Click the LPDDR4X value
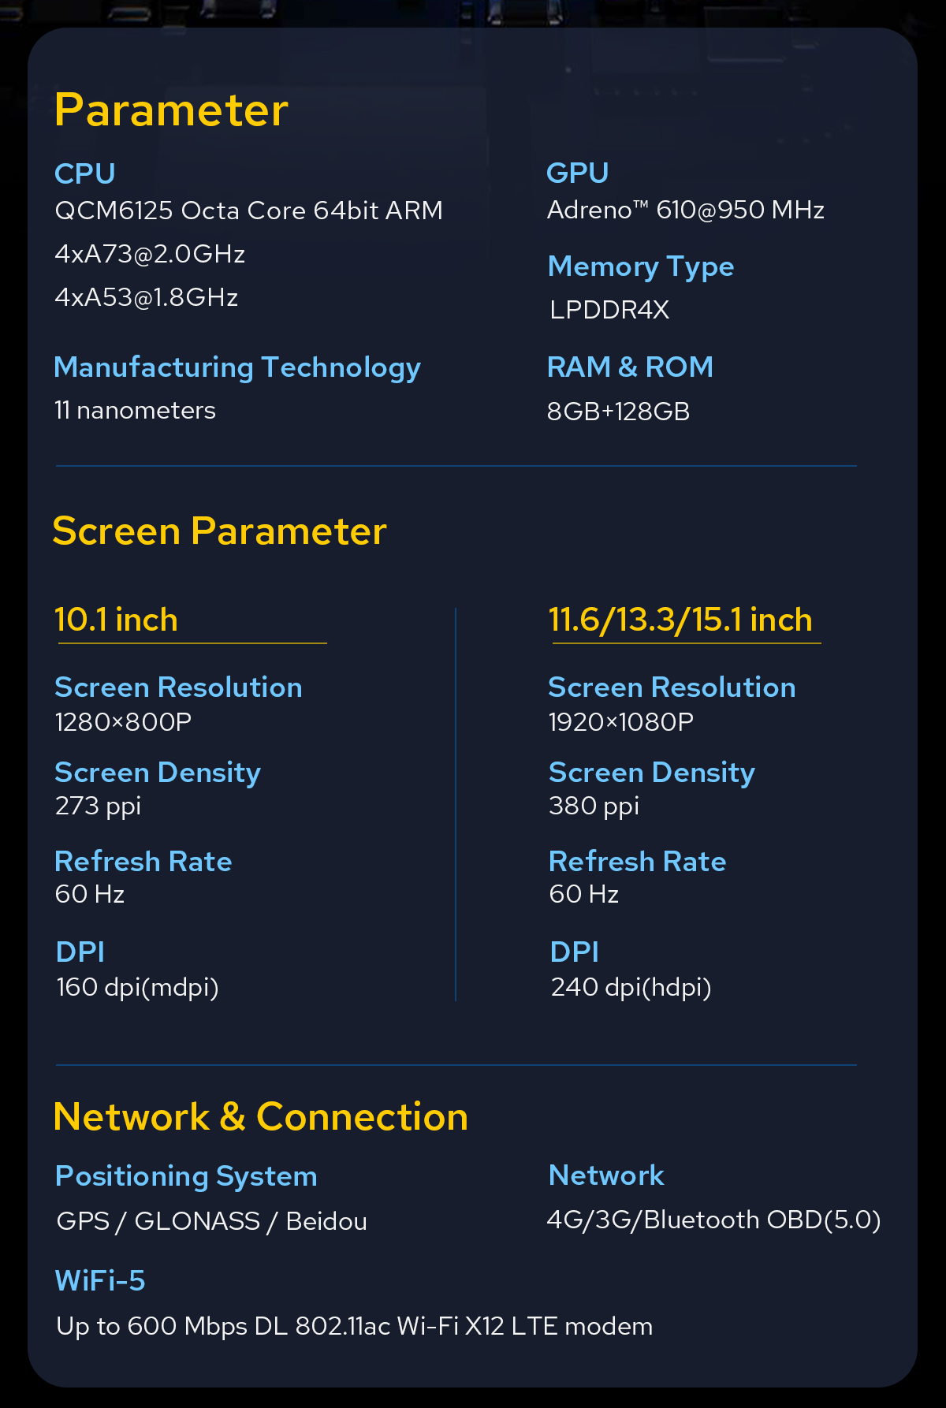The width and height of the screenshot is (946, 1408). pos(609,310)
